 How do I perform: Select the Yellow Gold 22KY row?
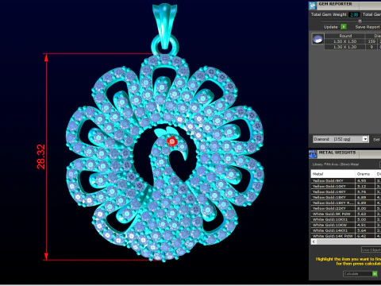click(x=346, y=208)
